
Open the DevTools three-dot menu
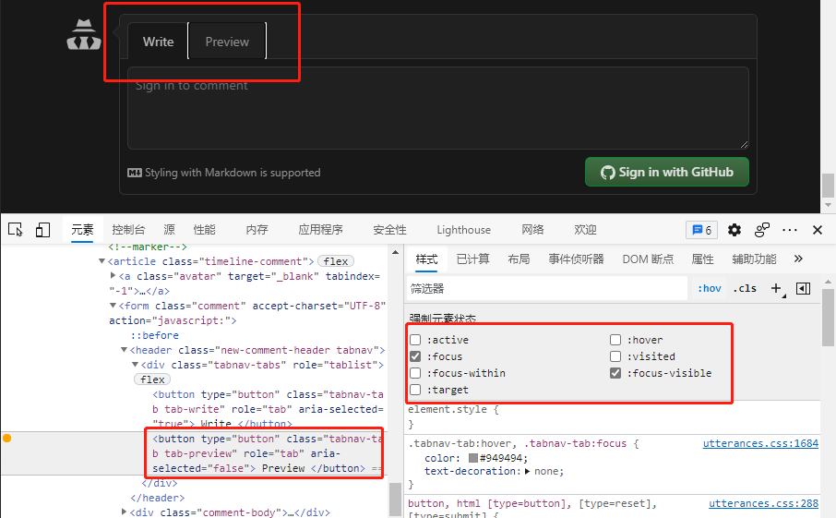pos(790,230)
